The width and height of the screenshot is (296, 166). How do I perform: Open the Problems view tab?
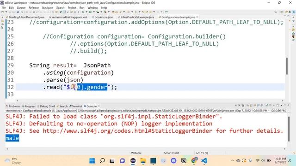pos(13,106)
